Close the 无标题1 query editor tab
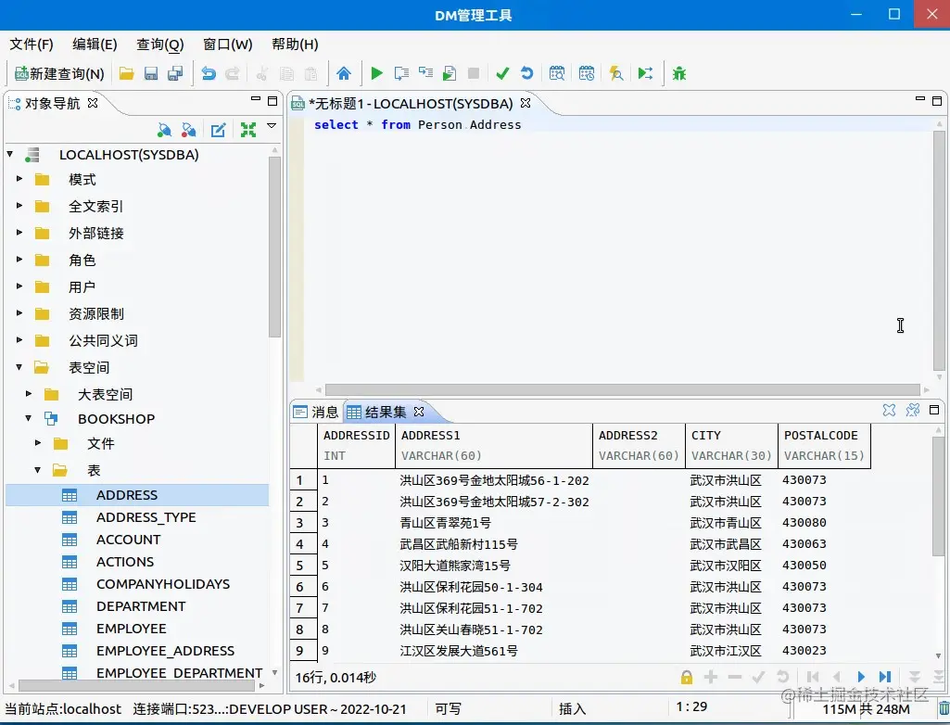Image resolution: width=950 pixels, height=725 pixels. (x=526, y=104)
